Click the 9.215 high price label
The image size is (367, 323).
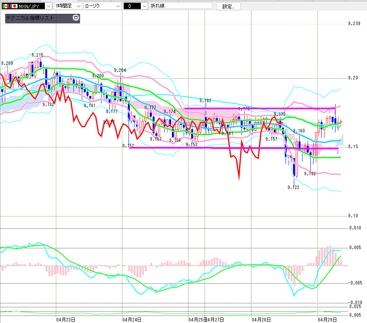point(37,55)
